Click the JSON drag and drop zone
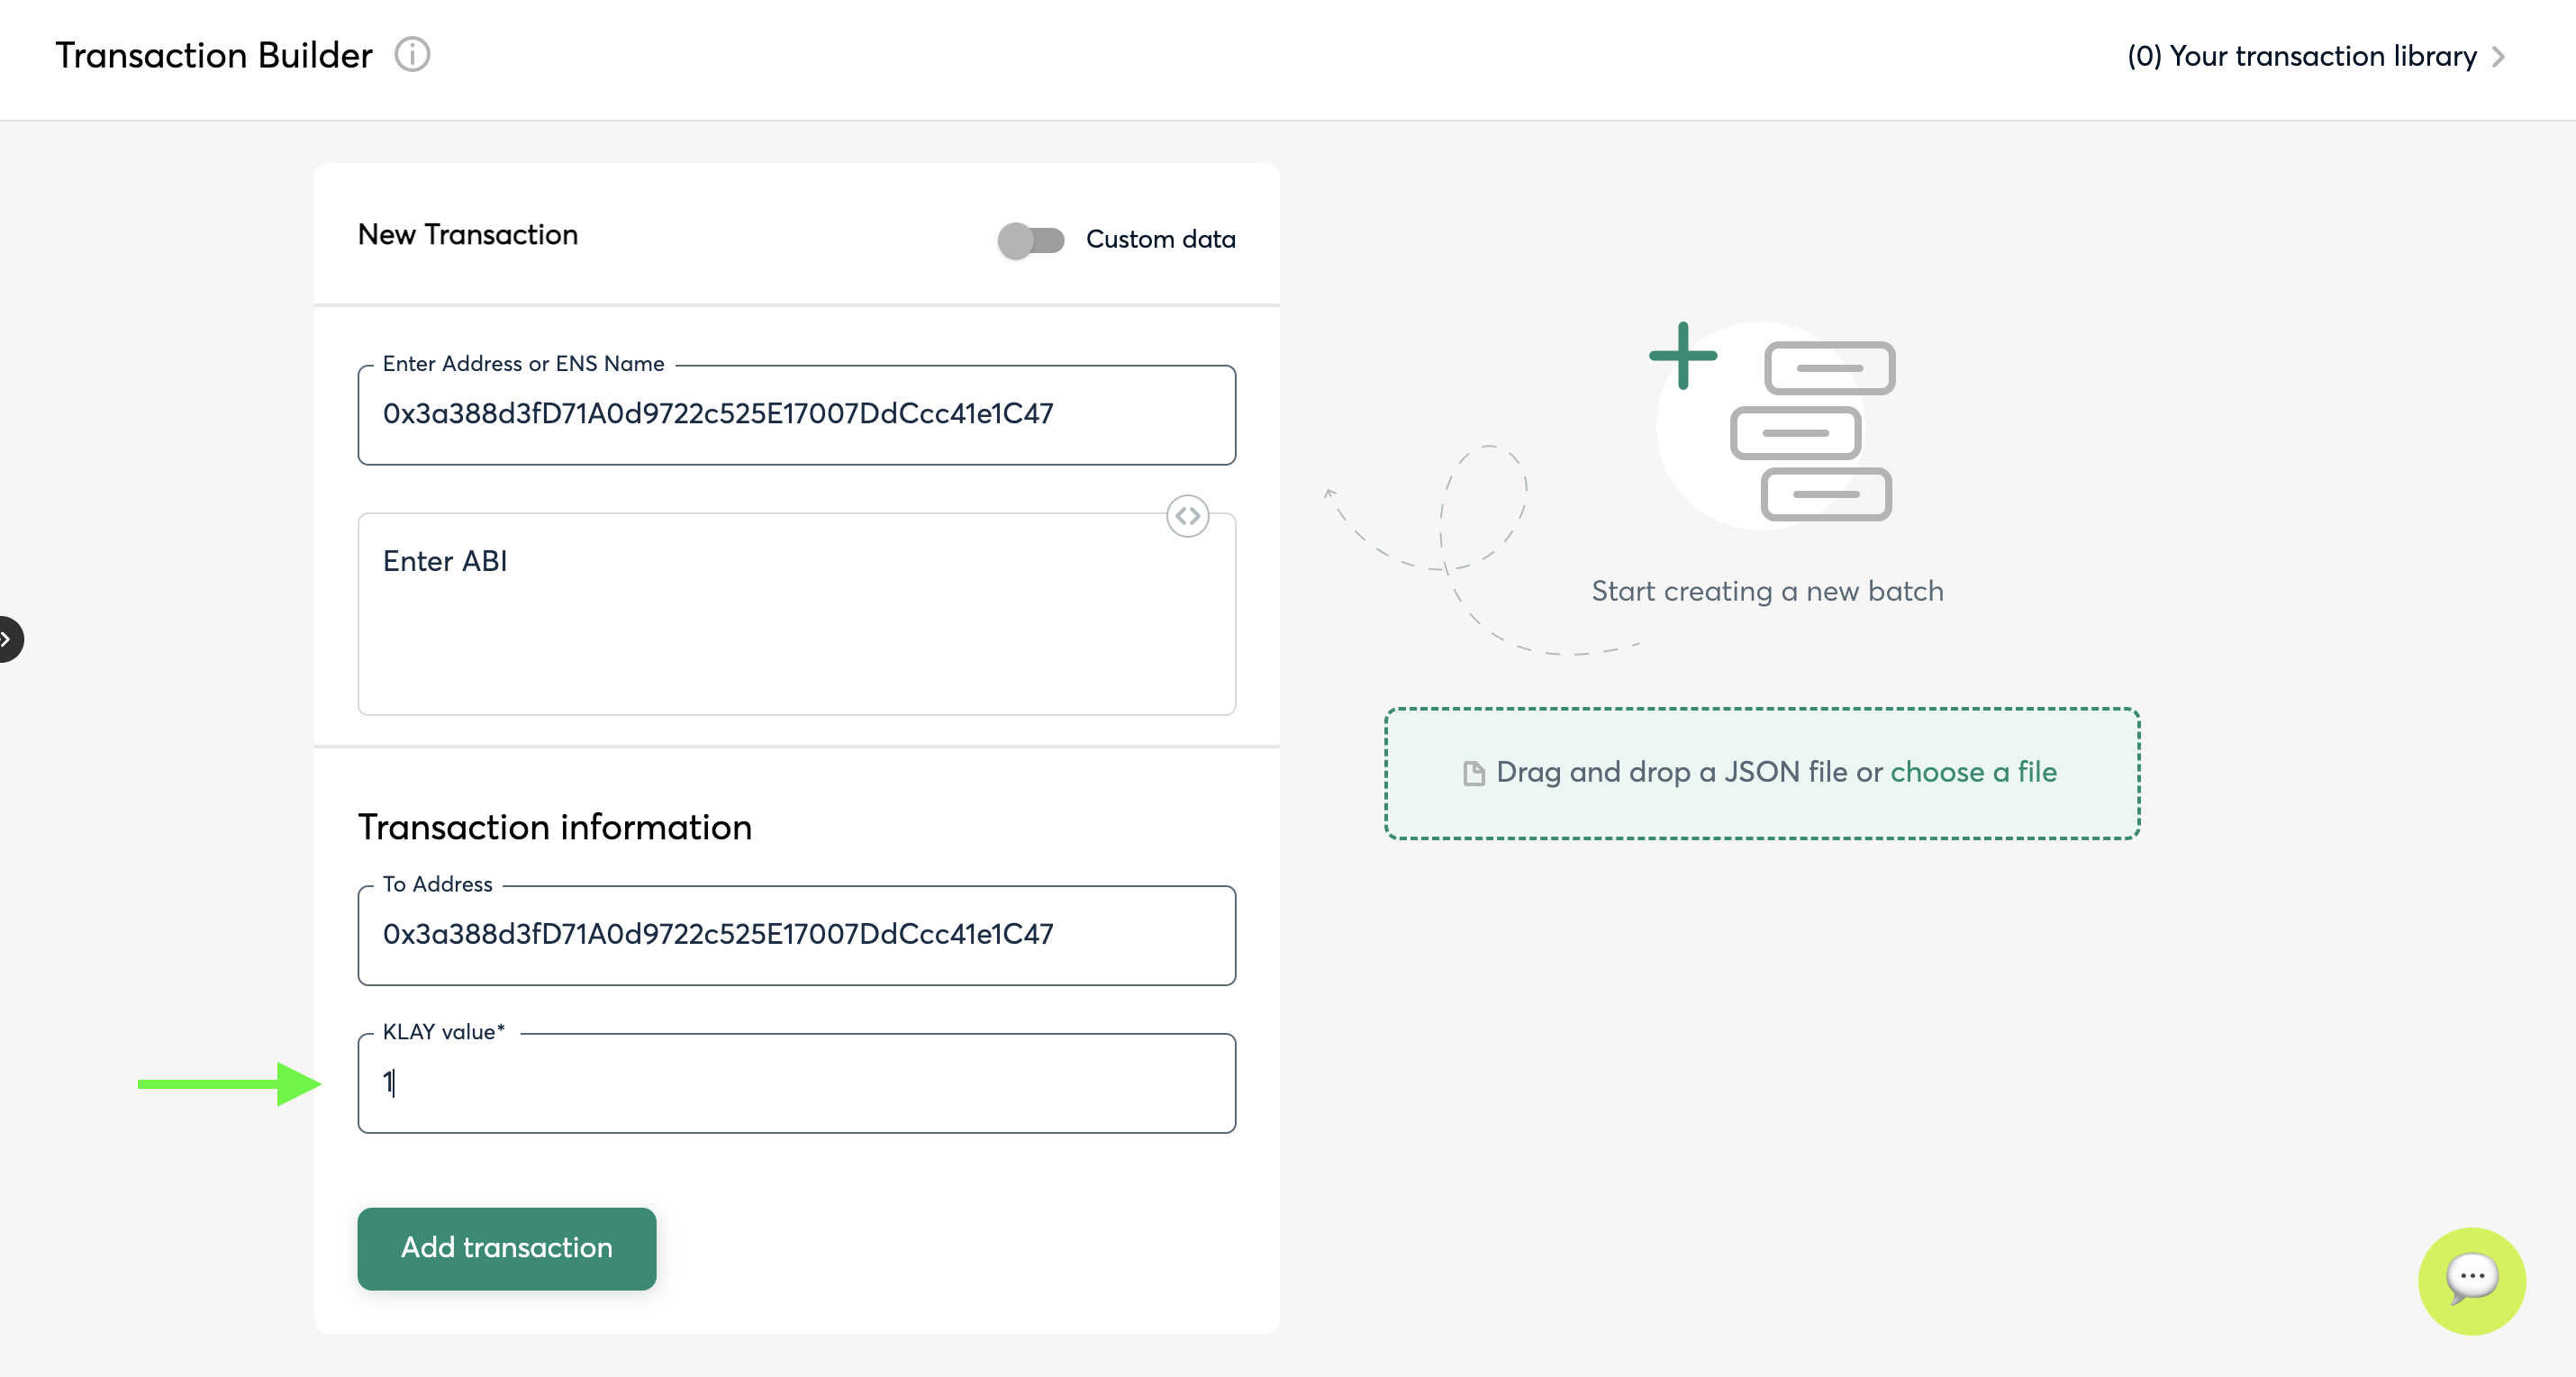 click(1760, 810)
